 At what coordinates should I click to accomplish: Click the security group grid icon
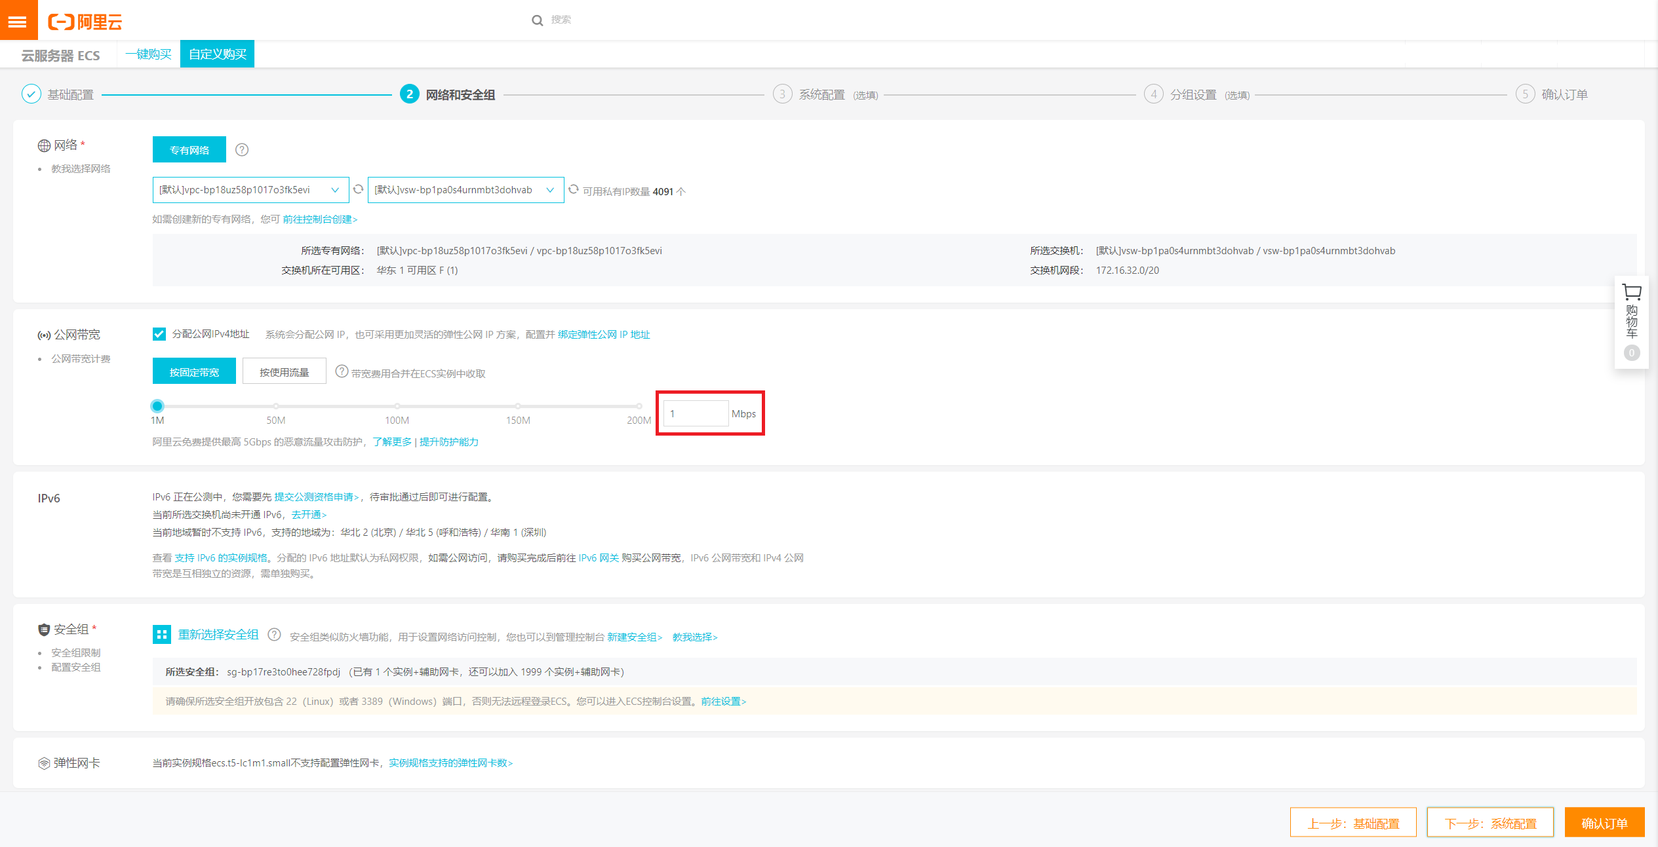161,634
